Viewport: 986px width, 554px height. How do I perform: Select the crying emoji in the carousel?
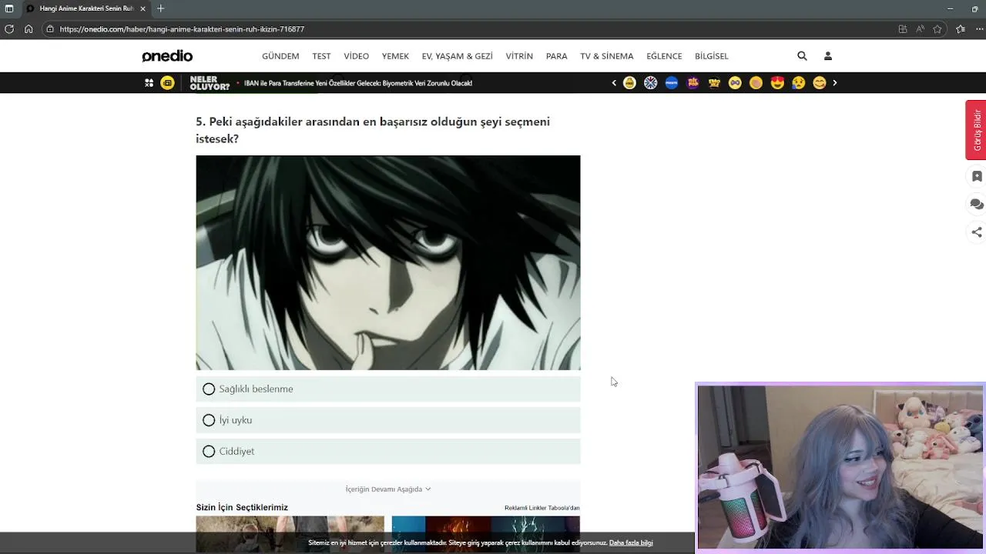tap(799, 83)
